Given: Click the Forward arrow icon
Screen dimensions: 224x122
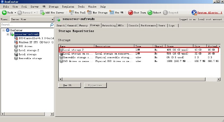Looking at the screenshot, I should coord(19,13).
